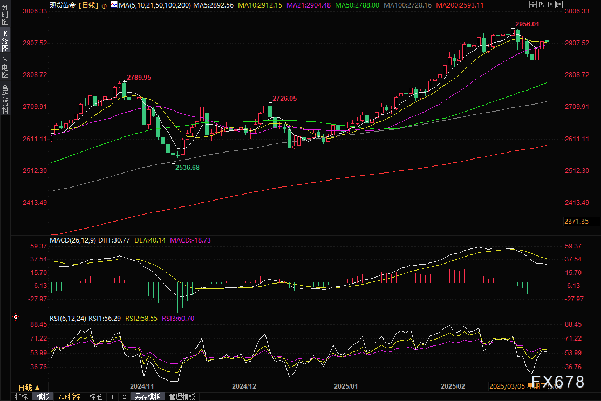Viewport: 601px width, 401px height.
Task: Click 另存模板 to save template
Action: click(148, 397)
